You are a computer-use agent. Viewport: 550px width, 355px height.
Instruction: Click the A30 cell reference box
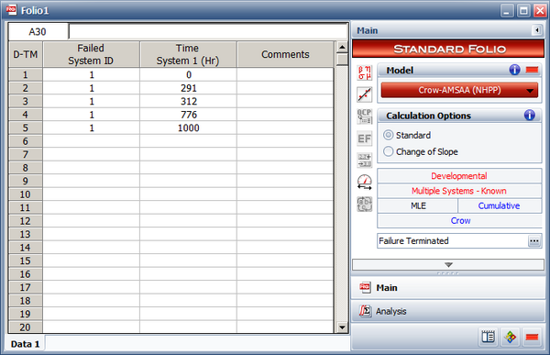(x=38, y=31)
